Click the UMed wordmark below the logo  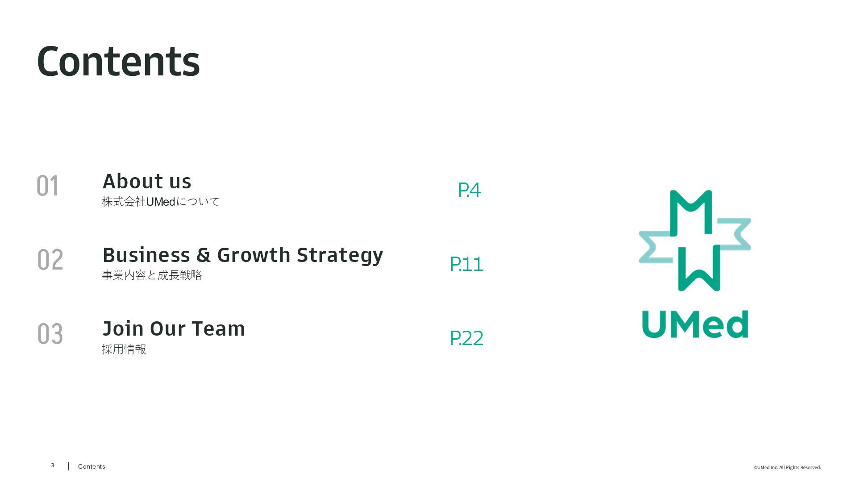[x=695, y=324]
